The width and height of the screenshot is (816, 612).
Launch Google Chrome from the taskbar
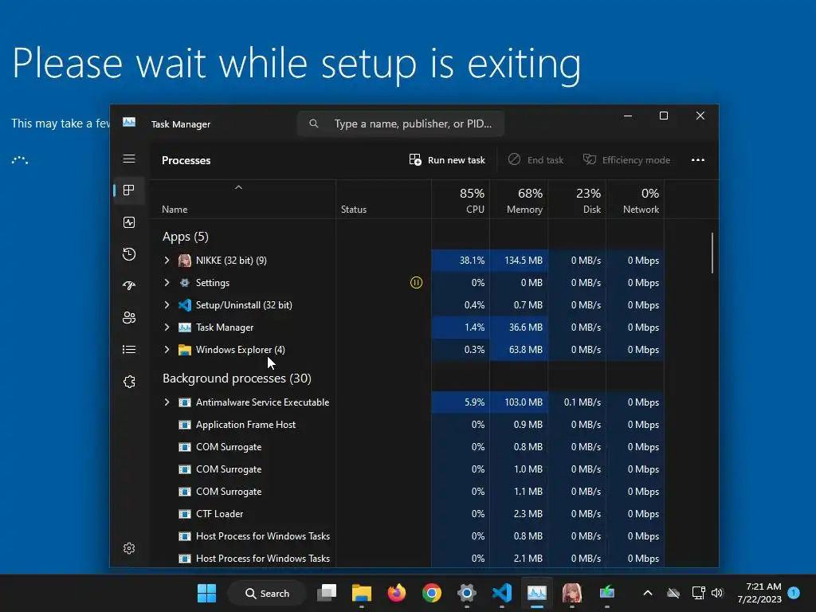[x=431, y=593]
